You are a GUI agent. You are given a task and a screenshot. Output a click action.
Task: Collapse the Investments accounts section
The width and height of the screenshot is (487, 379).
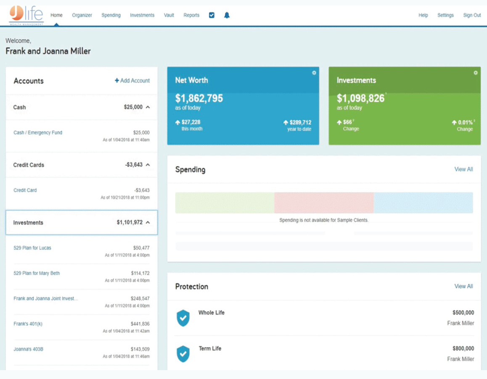[x=148, y=223]
